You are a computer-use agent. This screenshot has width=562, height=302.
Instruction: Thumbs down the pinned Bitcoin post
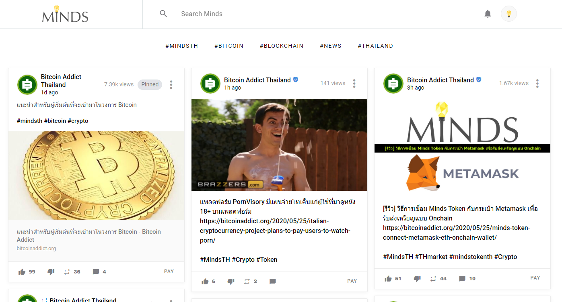pyautogui.click(x=51, y=272)
